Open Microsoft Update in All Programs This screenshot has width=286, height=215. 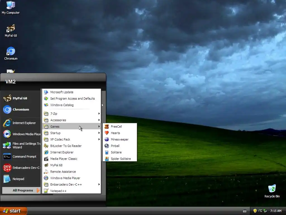[x=71, y=92]
